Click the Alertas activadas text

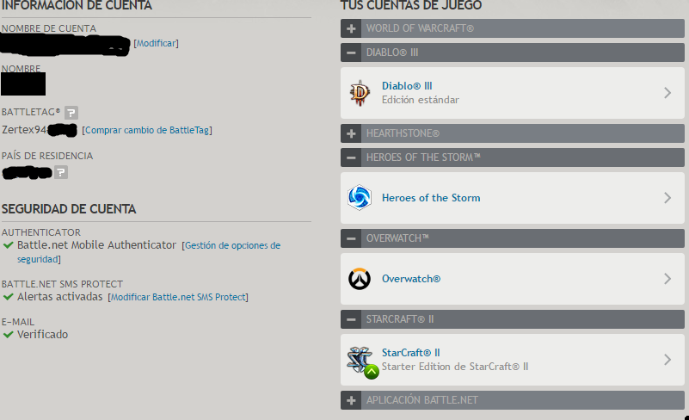(59, 297)
